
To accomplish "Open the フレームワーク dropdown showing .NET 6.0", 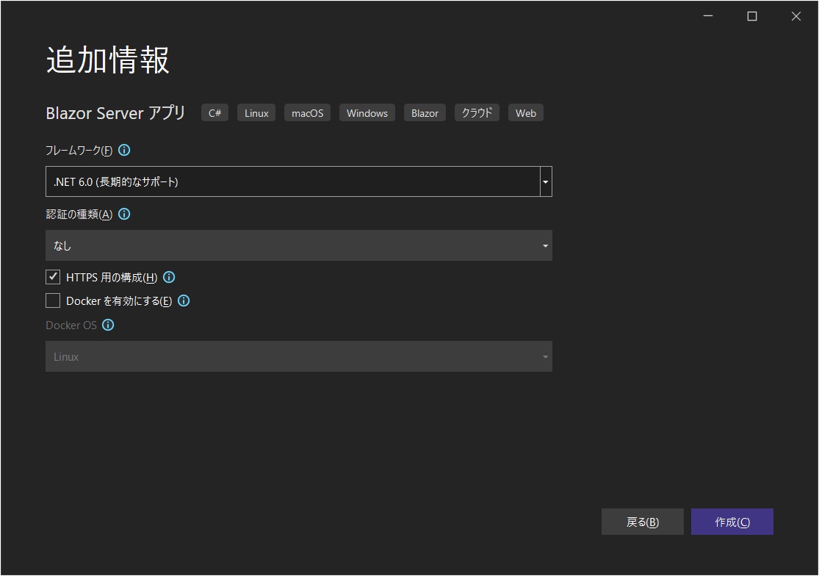I will [299, 181].
